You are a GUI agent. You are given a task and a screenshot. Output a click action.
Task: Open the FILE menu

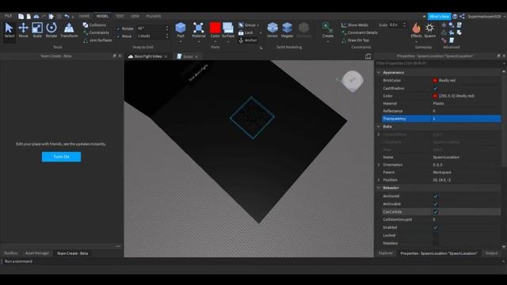tap(8, 16)
